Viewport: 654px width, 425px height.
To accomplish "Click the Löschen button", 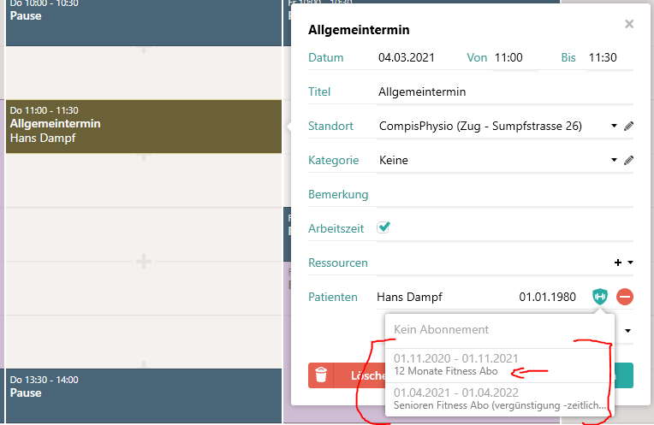I will (x=347, y=375).
